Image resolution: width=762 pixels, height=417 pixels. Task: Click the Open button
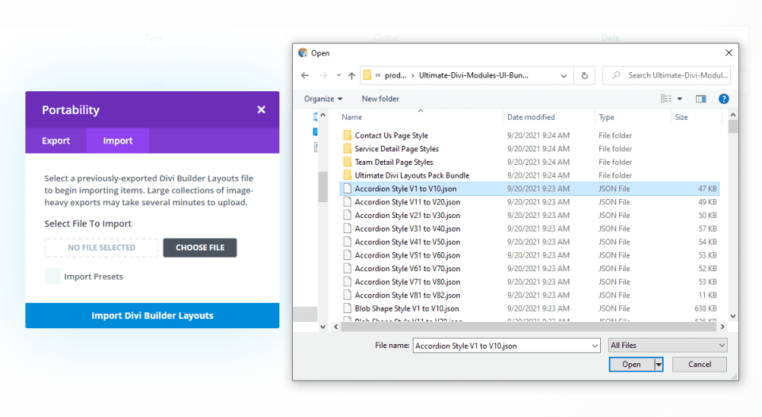click(x=631, y=364)
